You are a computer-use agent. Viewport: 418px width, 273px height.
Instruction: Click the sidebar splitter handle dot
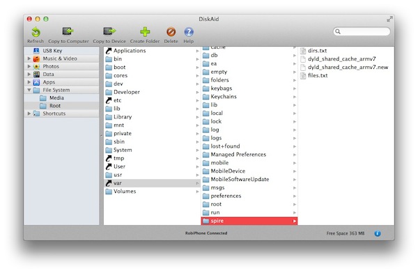(101, 136)
